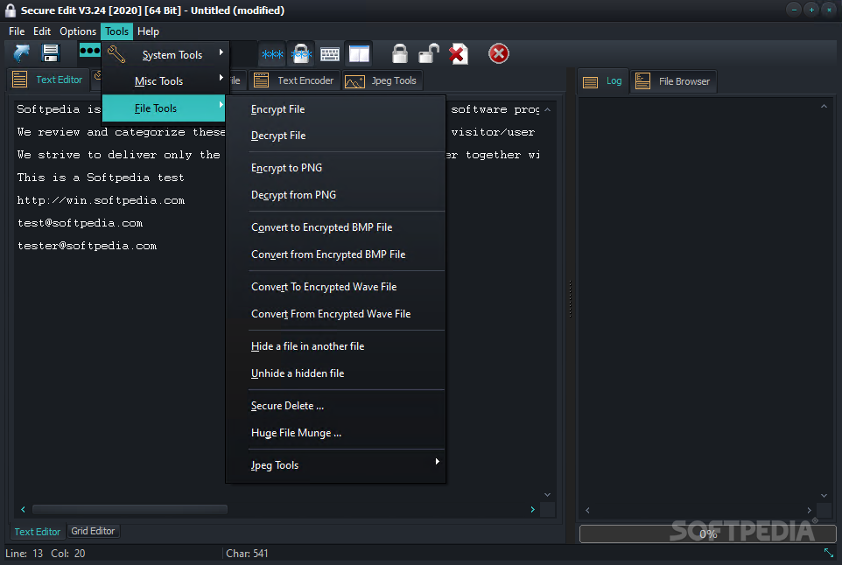The height and width of the screenshot is (565, 842).
Task: Click the padlock with asterisks icon
Action: pos(301,53)
